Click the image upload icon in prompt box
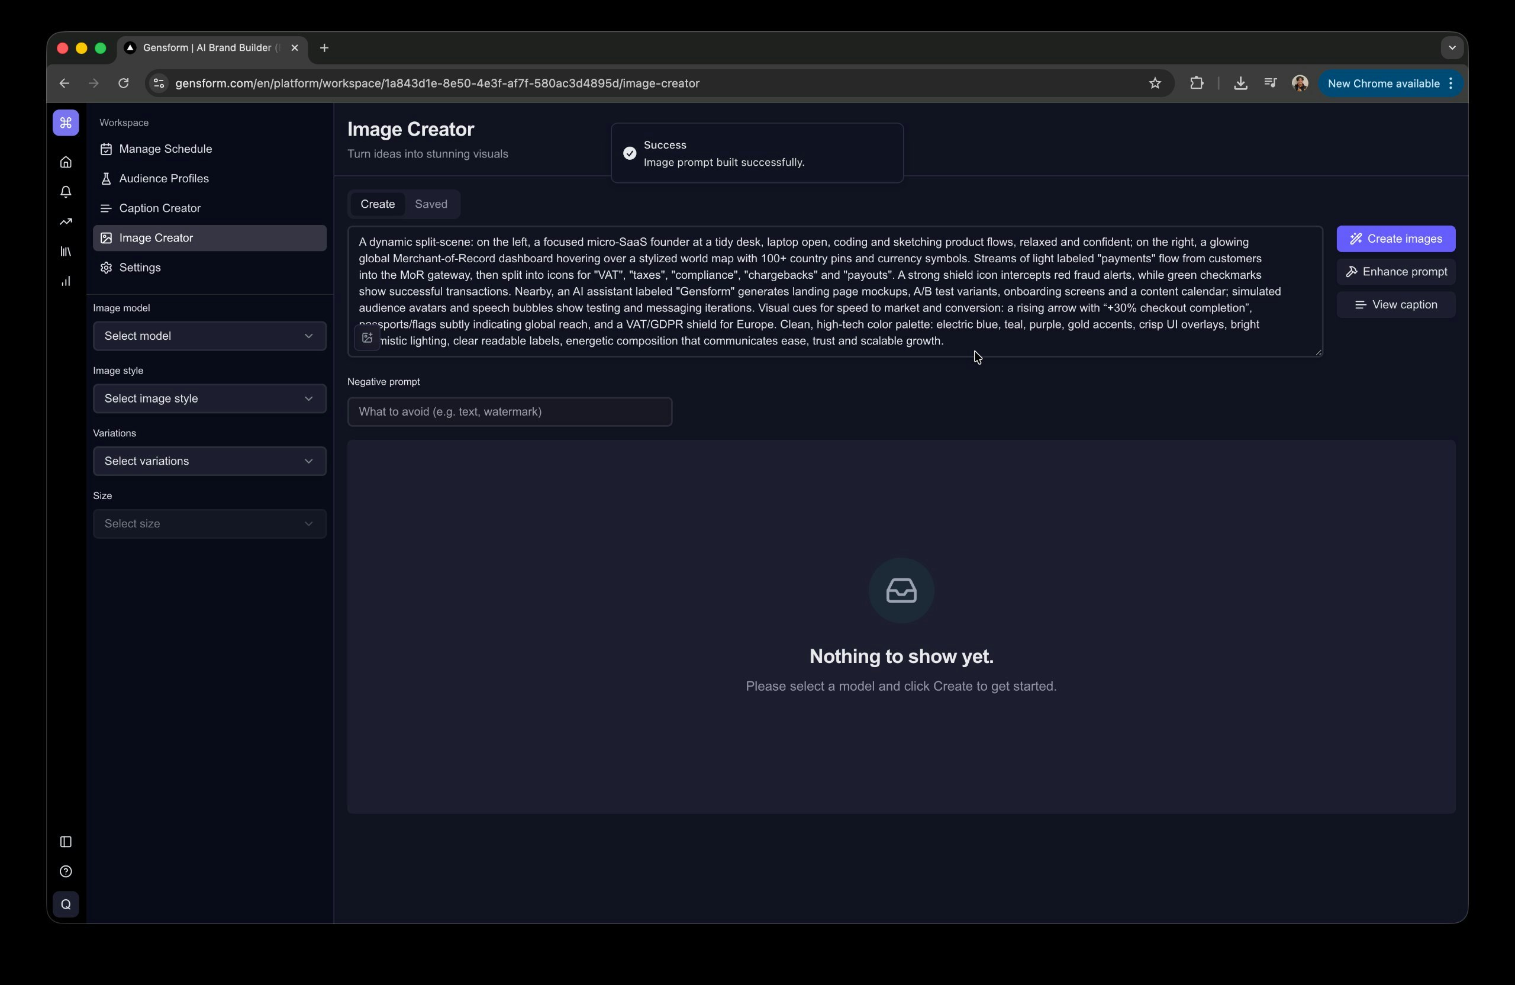This screenshot has height=985, width=1515. click(x=368, y=337)
